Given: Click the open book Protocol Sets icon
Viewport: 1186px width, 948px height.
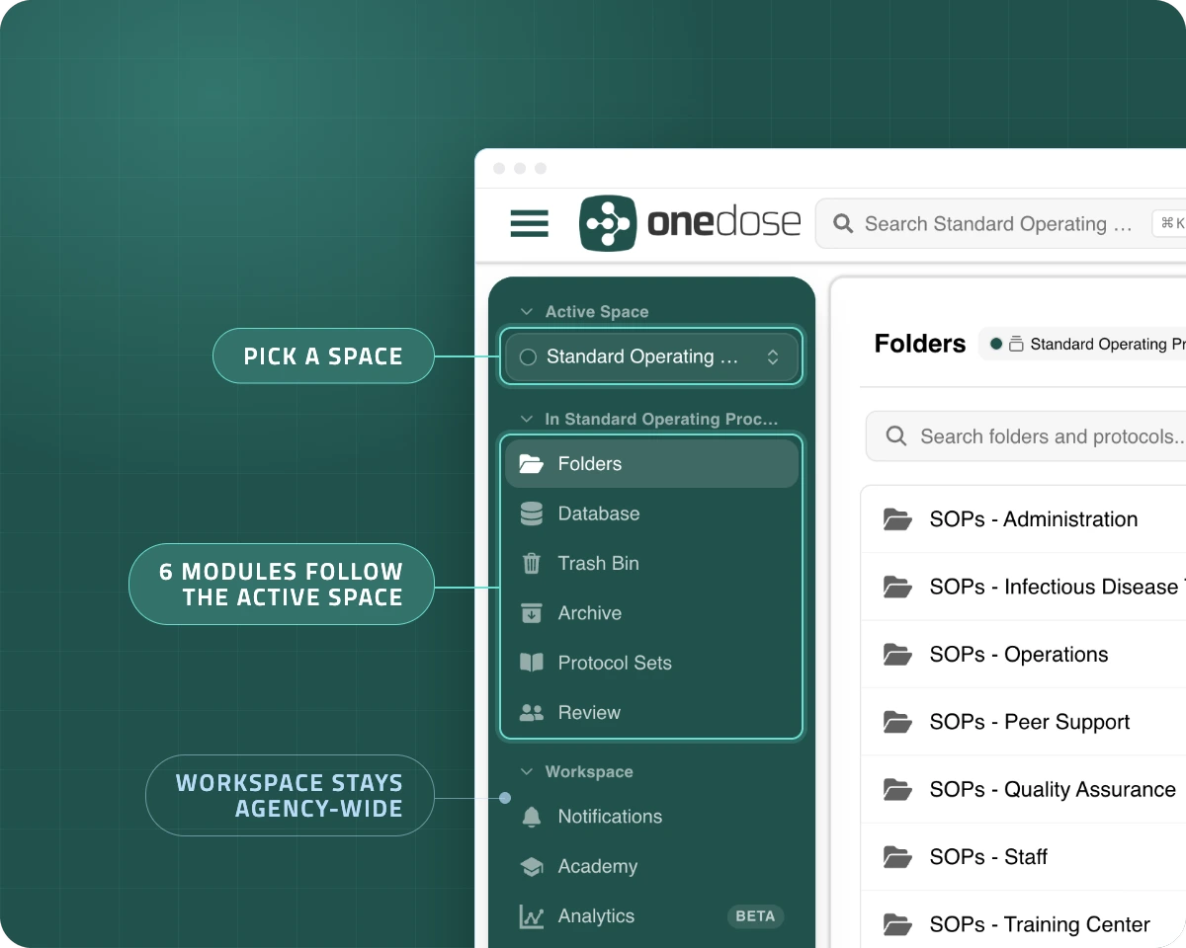Looking at the screenshot, I should pyautogui.click(x=532, y=663).
